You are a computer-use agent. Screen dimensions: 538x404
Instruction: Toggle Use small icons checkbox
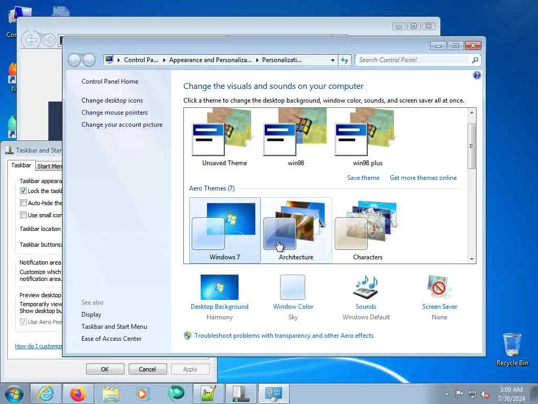coord(23,215)
